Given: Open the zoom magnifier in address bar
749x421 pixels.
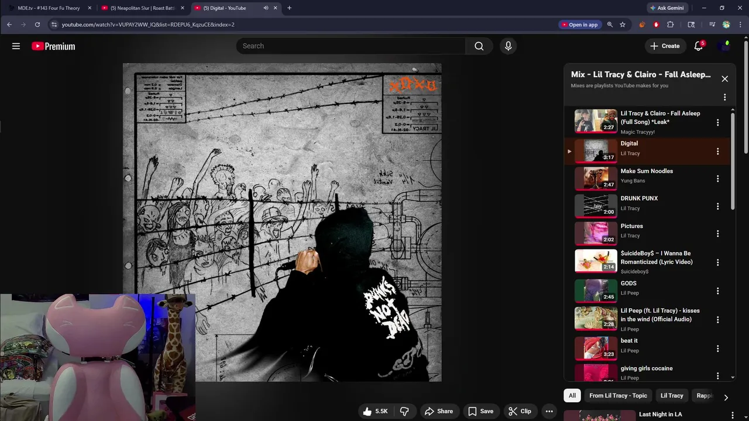Looking at the screenshot, I should click(x=610, y=25).
